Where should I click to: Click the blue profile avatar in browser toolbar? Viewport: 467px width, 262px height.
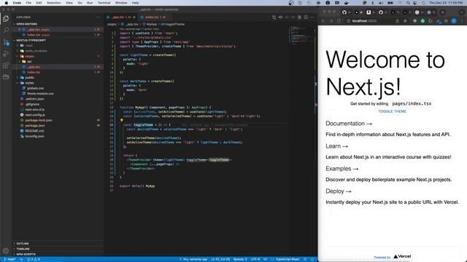454,21
